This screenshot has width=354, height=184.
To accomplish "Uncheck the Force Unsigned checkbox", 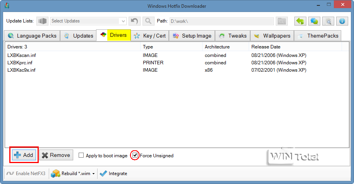I will (135, 155).
